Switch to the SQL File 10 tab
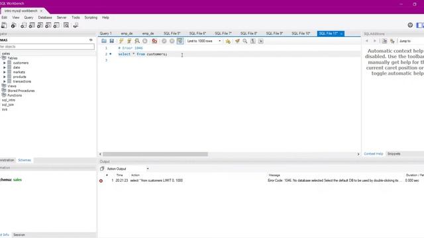The height and width of the screenshot is (238, 424). click(301, 34)
